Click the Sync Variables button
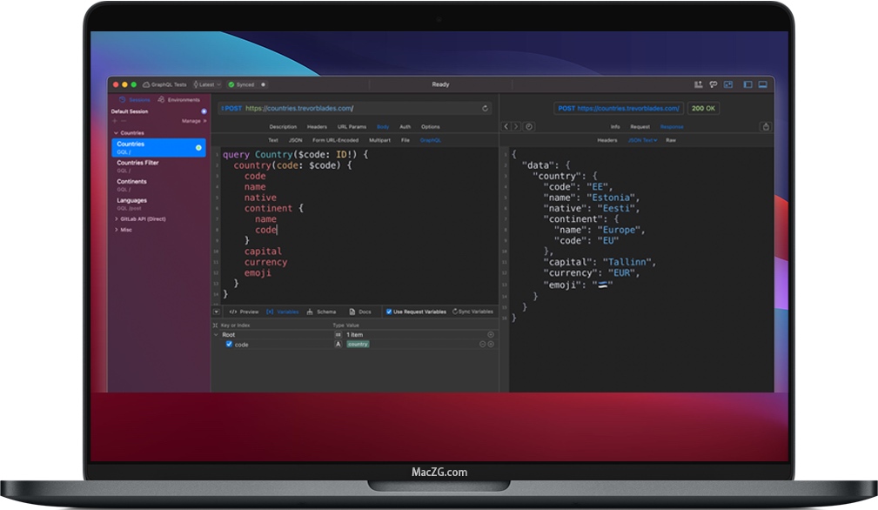 (x=473, y=312)
